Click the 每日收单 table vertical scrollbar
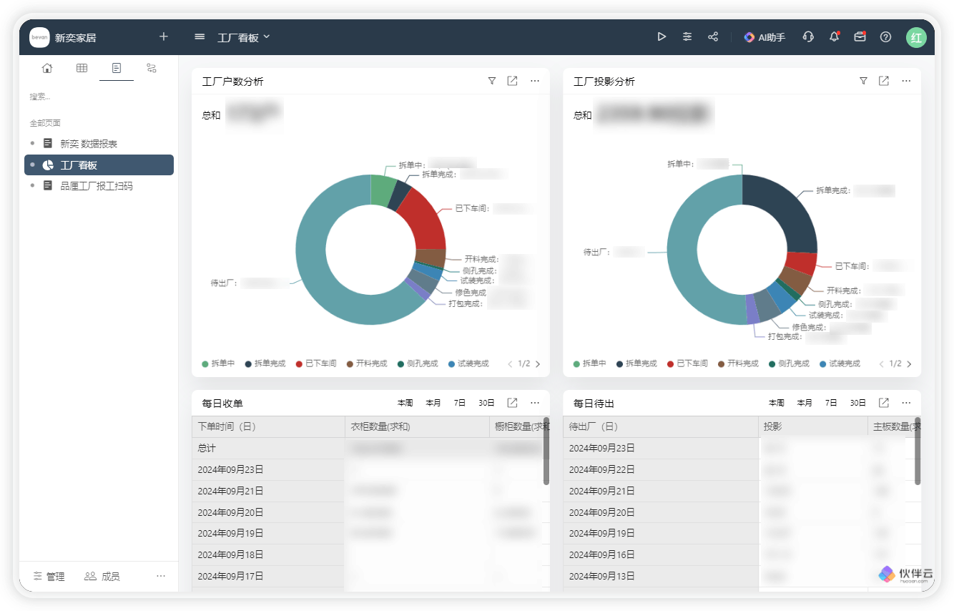 546,451
